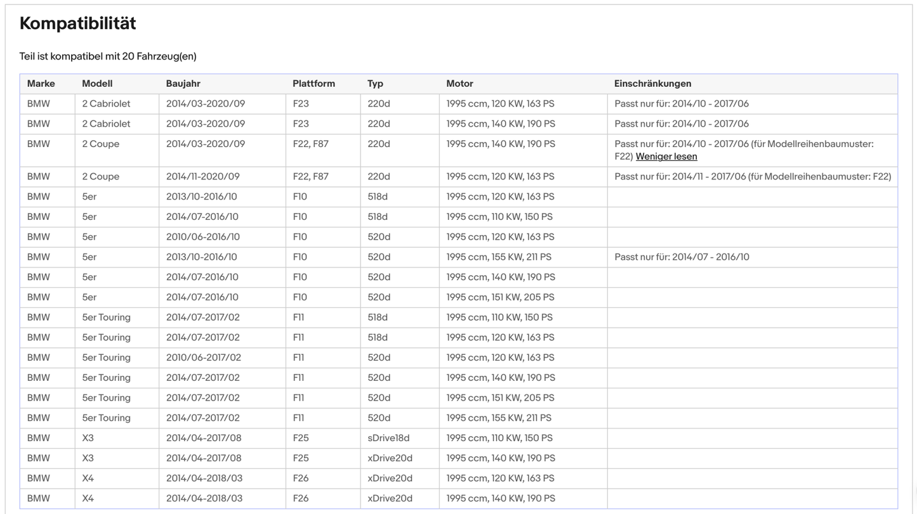Click the Kompatibilität heading
This screenshot has width=917, height=514.
(x=78, y=23)
